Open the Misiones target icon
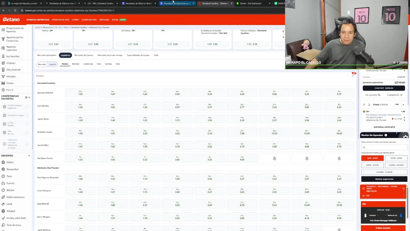Screen dimensions: 410x231 point(3,63)
